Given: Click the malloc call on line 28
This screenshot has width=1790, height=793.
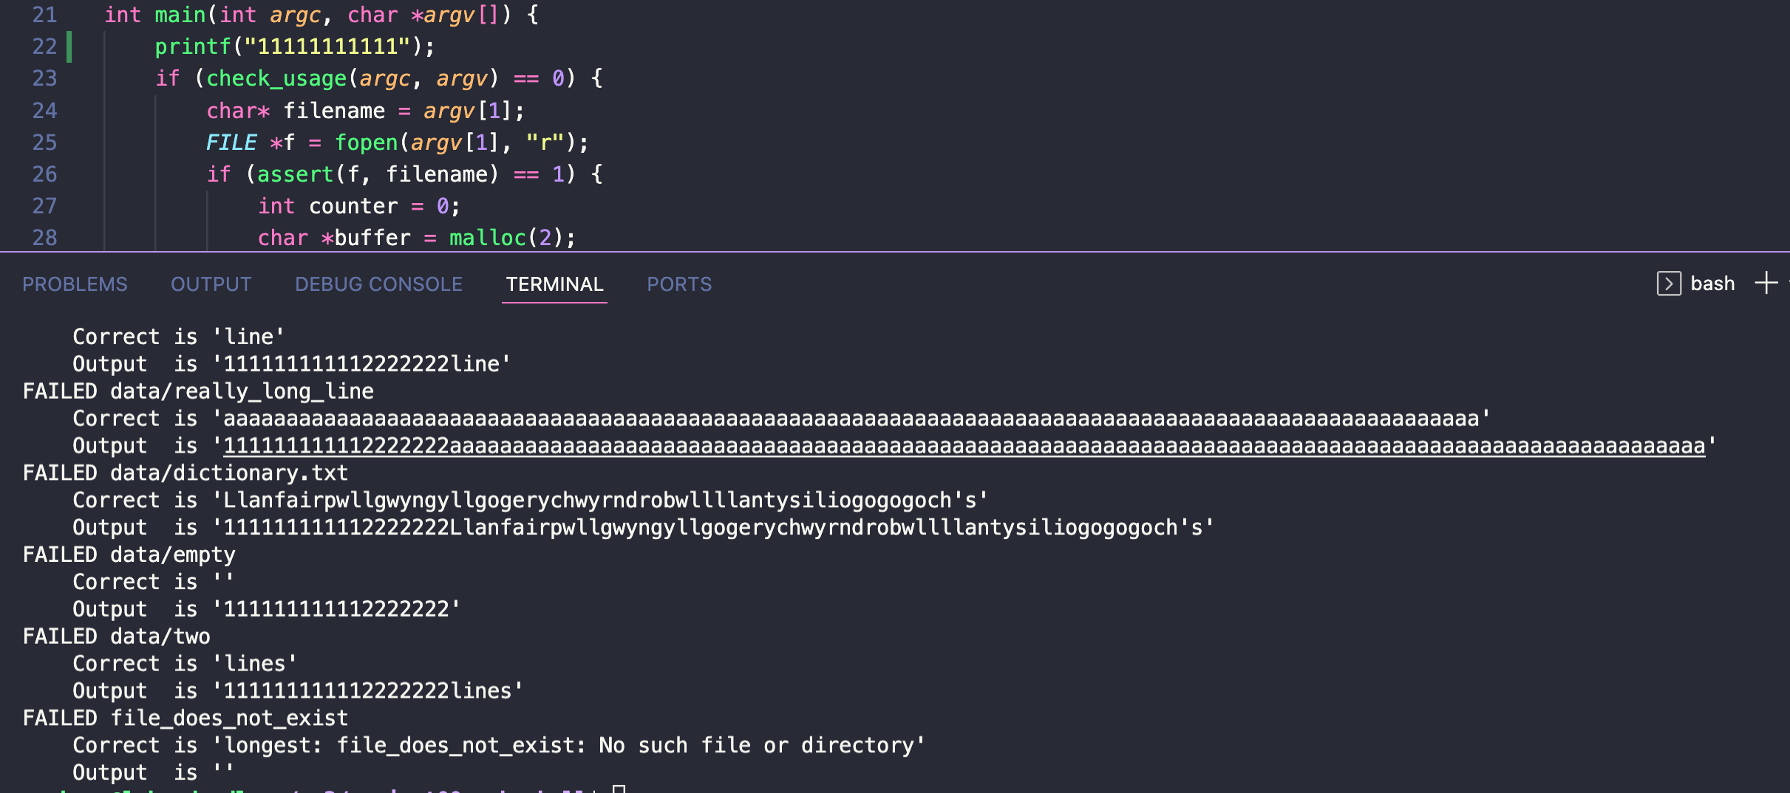Looking at the screenshot, I should point(487,238).
